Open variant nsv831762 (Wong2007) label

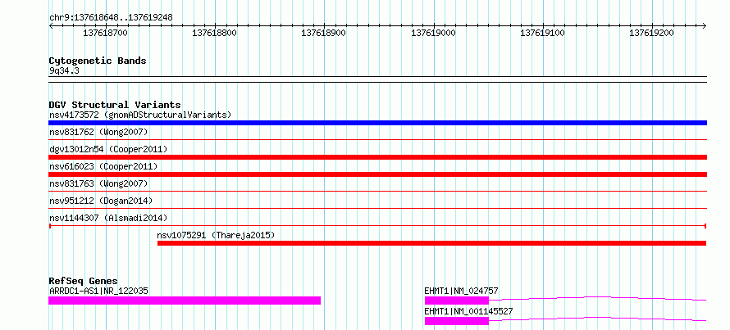(98, 132)
